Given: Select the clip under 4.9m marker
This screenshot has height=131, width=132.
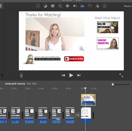Looking at the screenshot, I should click(70, 115).
